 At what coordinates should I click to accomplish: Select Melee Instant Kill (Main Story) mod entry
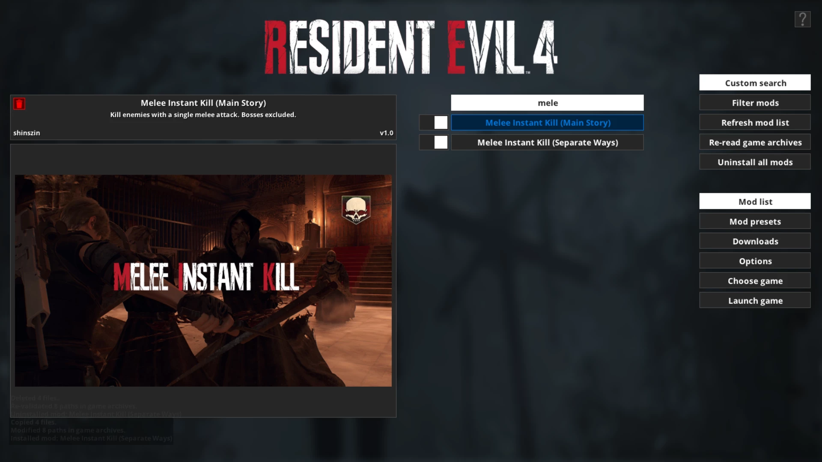point(547,123)
